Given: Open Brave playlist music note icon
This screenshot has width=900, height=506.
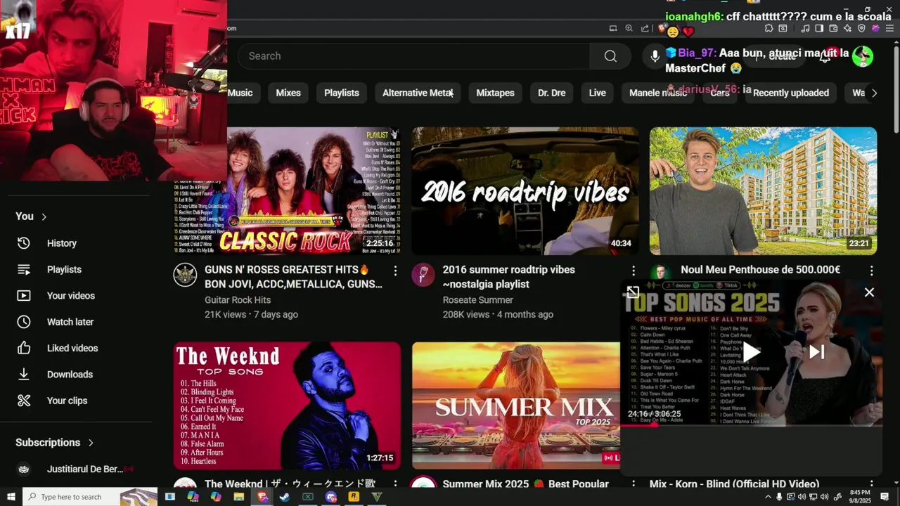Looking at the screenshot, I should 806,28.
